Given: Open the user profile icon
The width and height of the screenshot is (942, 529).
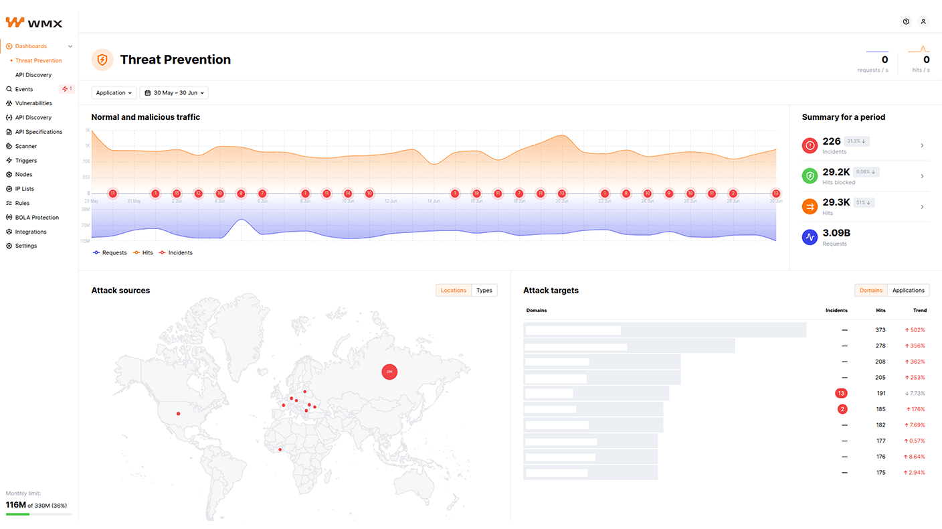Looking at the screenshot, I should coord(923,21).
